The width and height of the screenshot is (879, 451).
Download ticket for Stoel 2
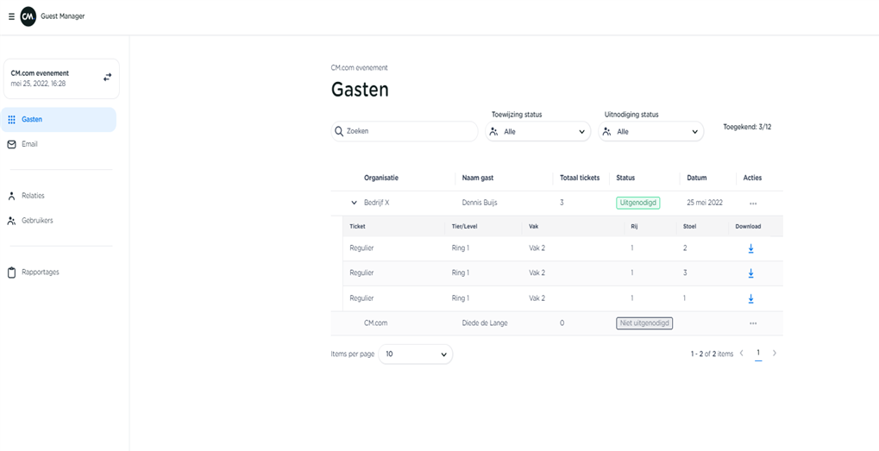pos(750,248)
